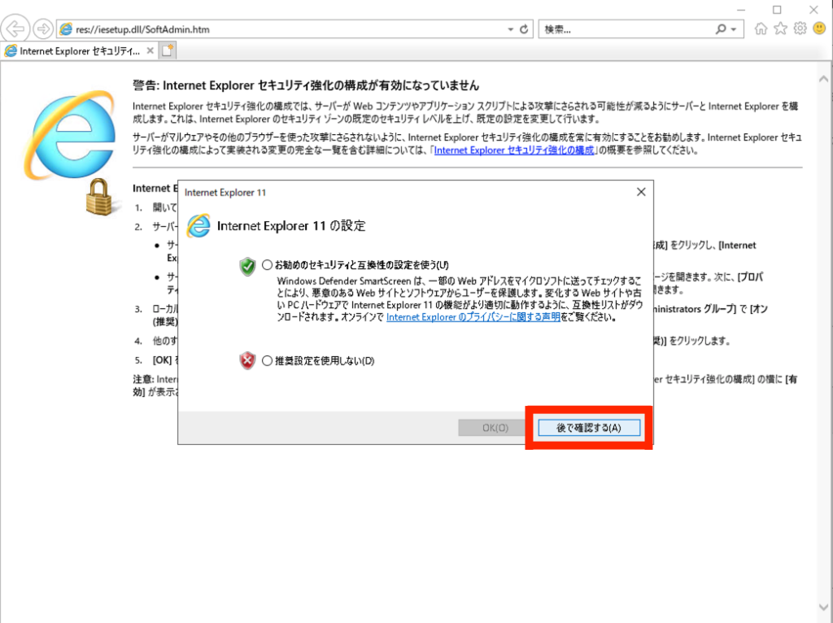This screenshot has height=623, width=833.
Task: Open the Internet Explorer セキュリティ強化の構成 link
Action: coord(513,150)
